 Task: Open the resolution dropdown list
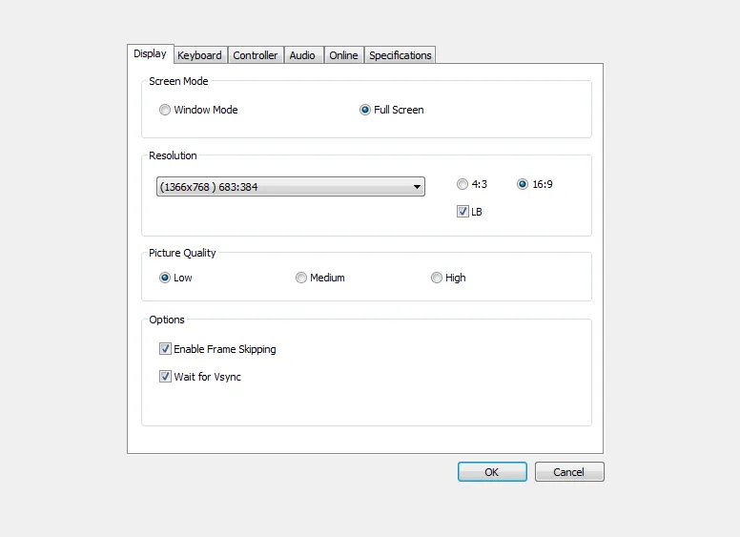point(291,186)
